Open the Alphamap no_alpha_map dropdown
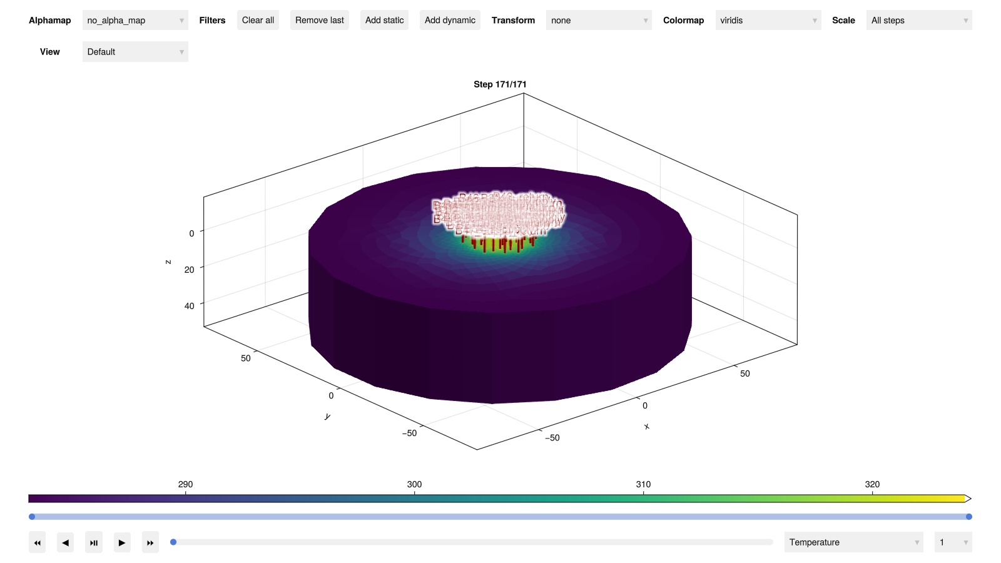Image resolution: width=1001 pixels, height=563 pixels. 135,21
